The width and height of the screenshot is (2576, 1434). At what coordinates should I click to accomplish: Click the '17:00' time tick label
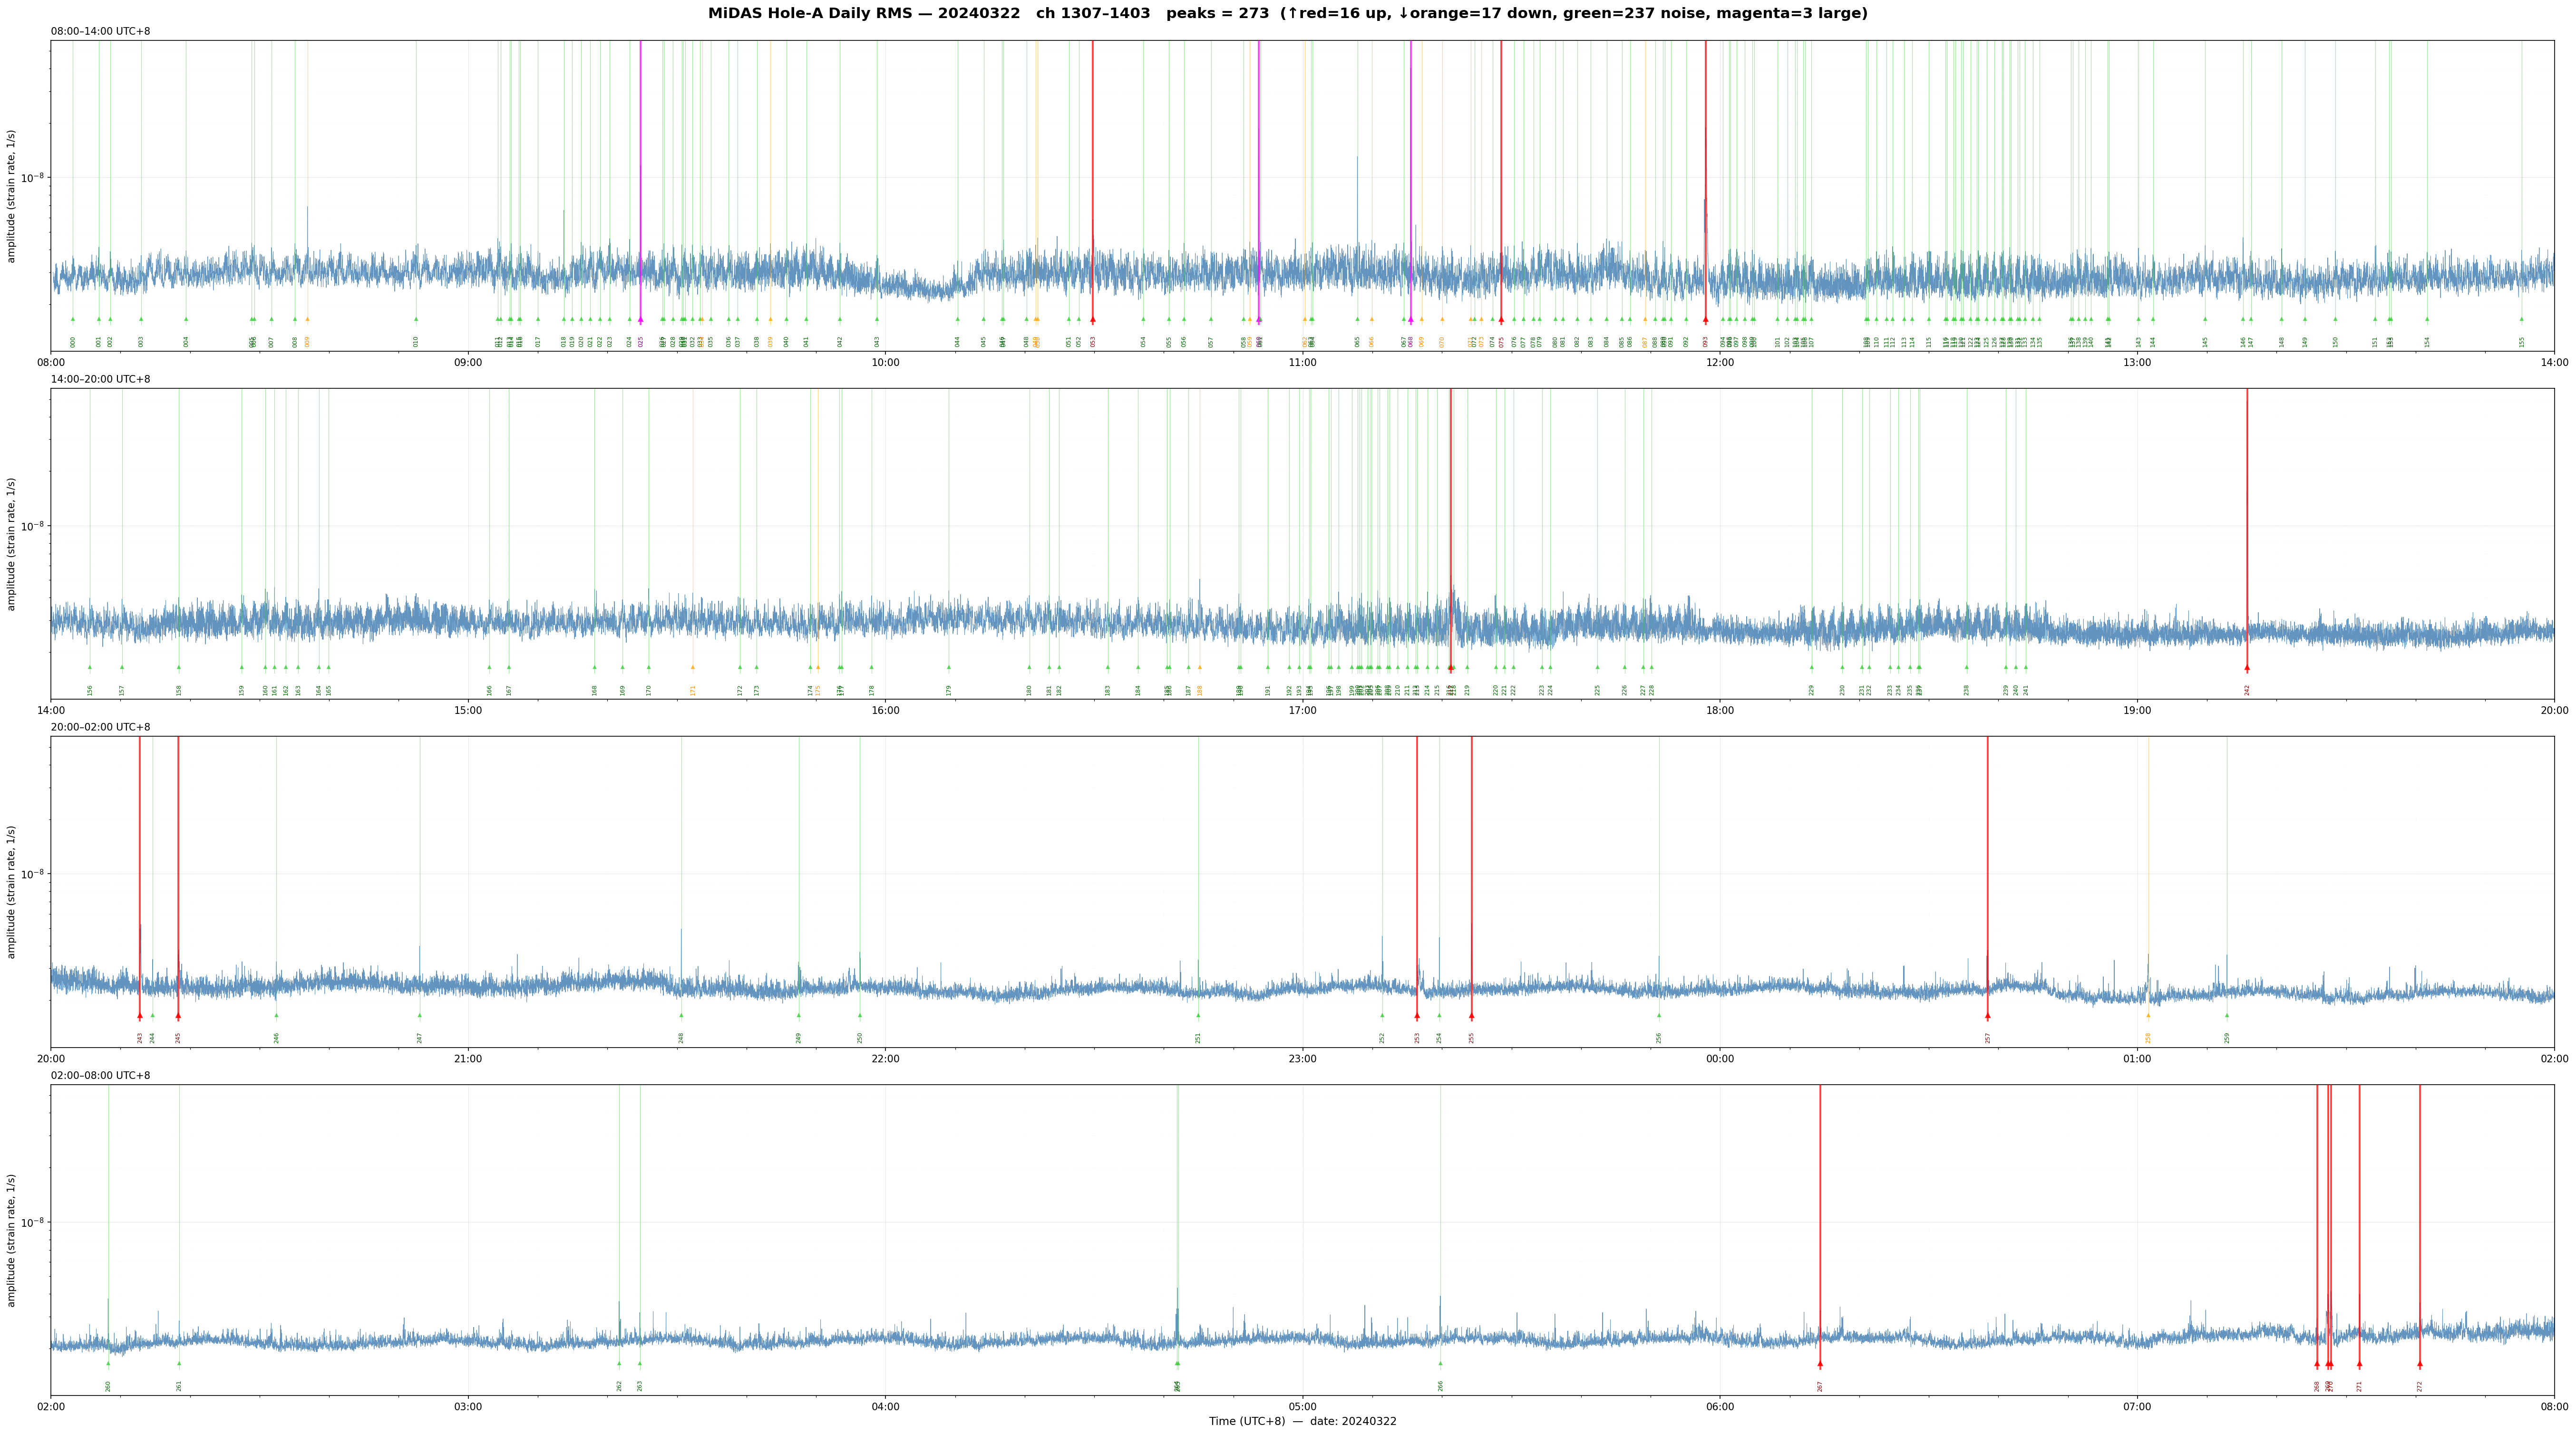[1302, 711]
